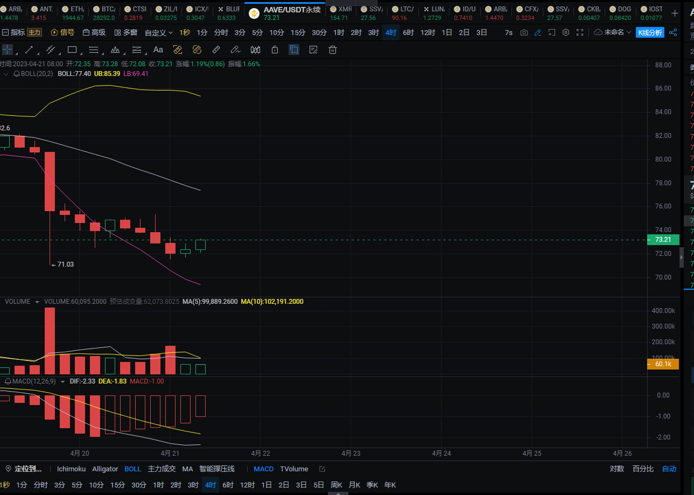Switch to the XMR ticker tab
This screenshot has width=694, height=495.
tap(341, 13)
